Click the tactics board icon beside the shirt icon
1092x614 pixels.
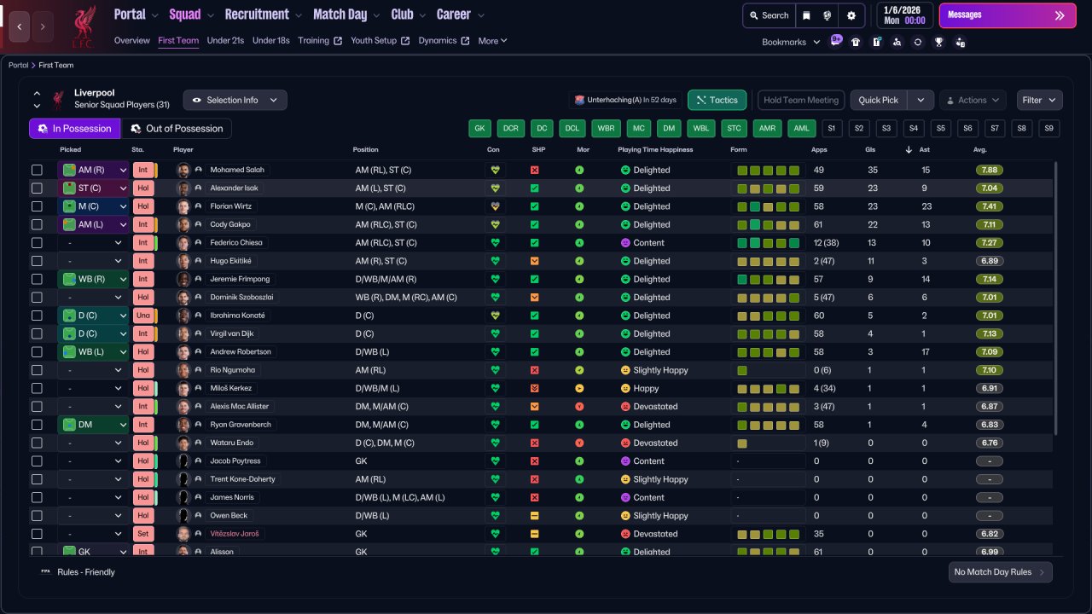pos(876,42)
